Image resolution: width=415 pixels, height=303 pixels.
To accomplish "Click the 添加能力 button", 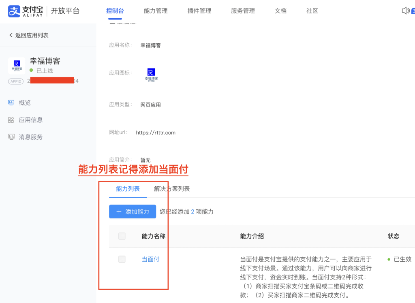I will [x=133, y=211].
